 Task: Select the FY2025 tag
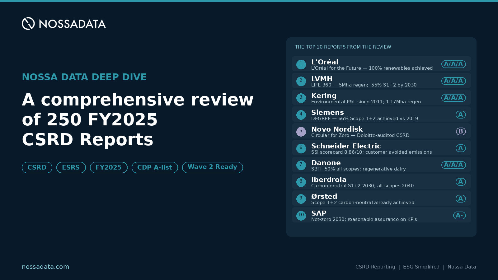[x=109, y=167]
